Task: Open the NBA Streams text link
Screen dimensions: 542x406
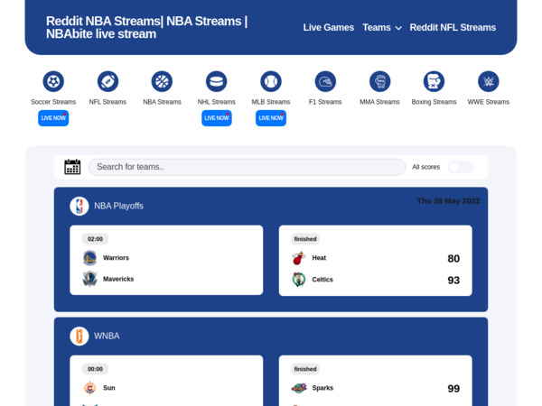Action: 162,102
